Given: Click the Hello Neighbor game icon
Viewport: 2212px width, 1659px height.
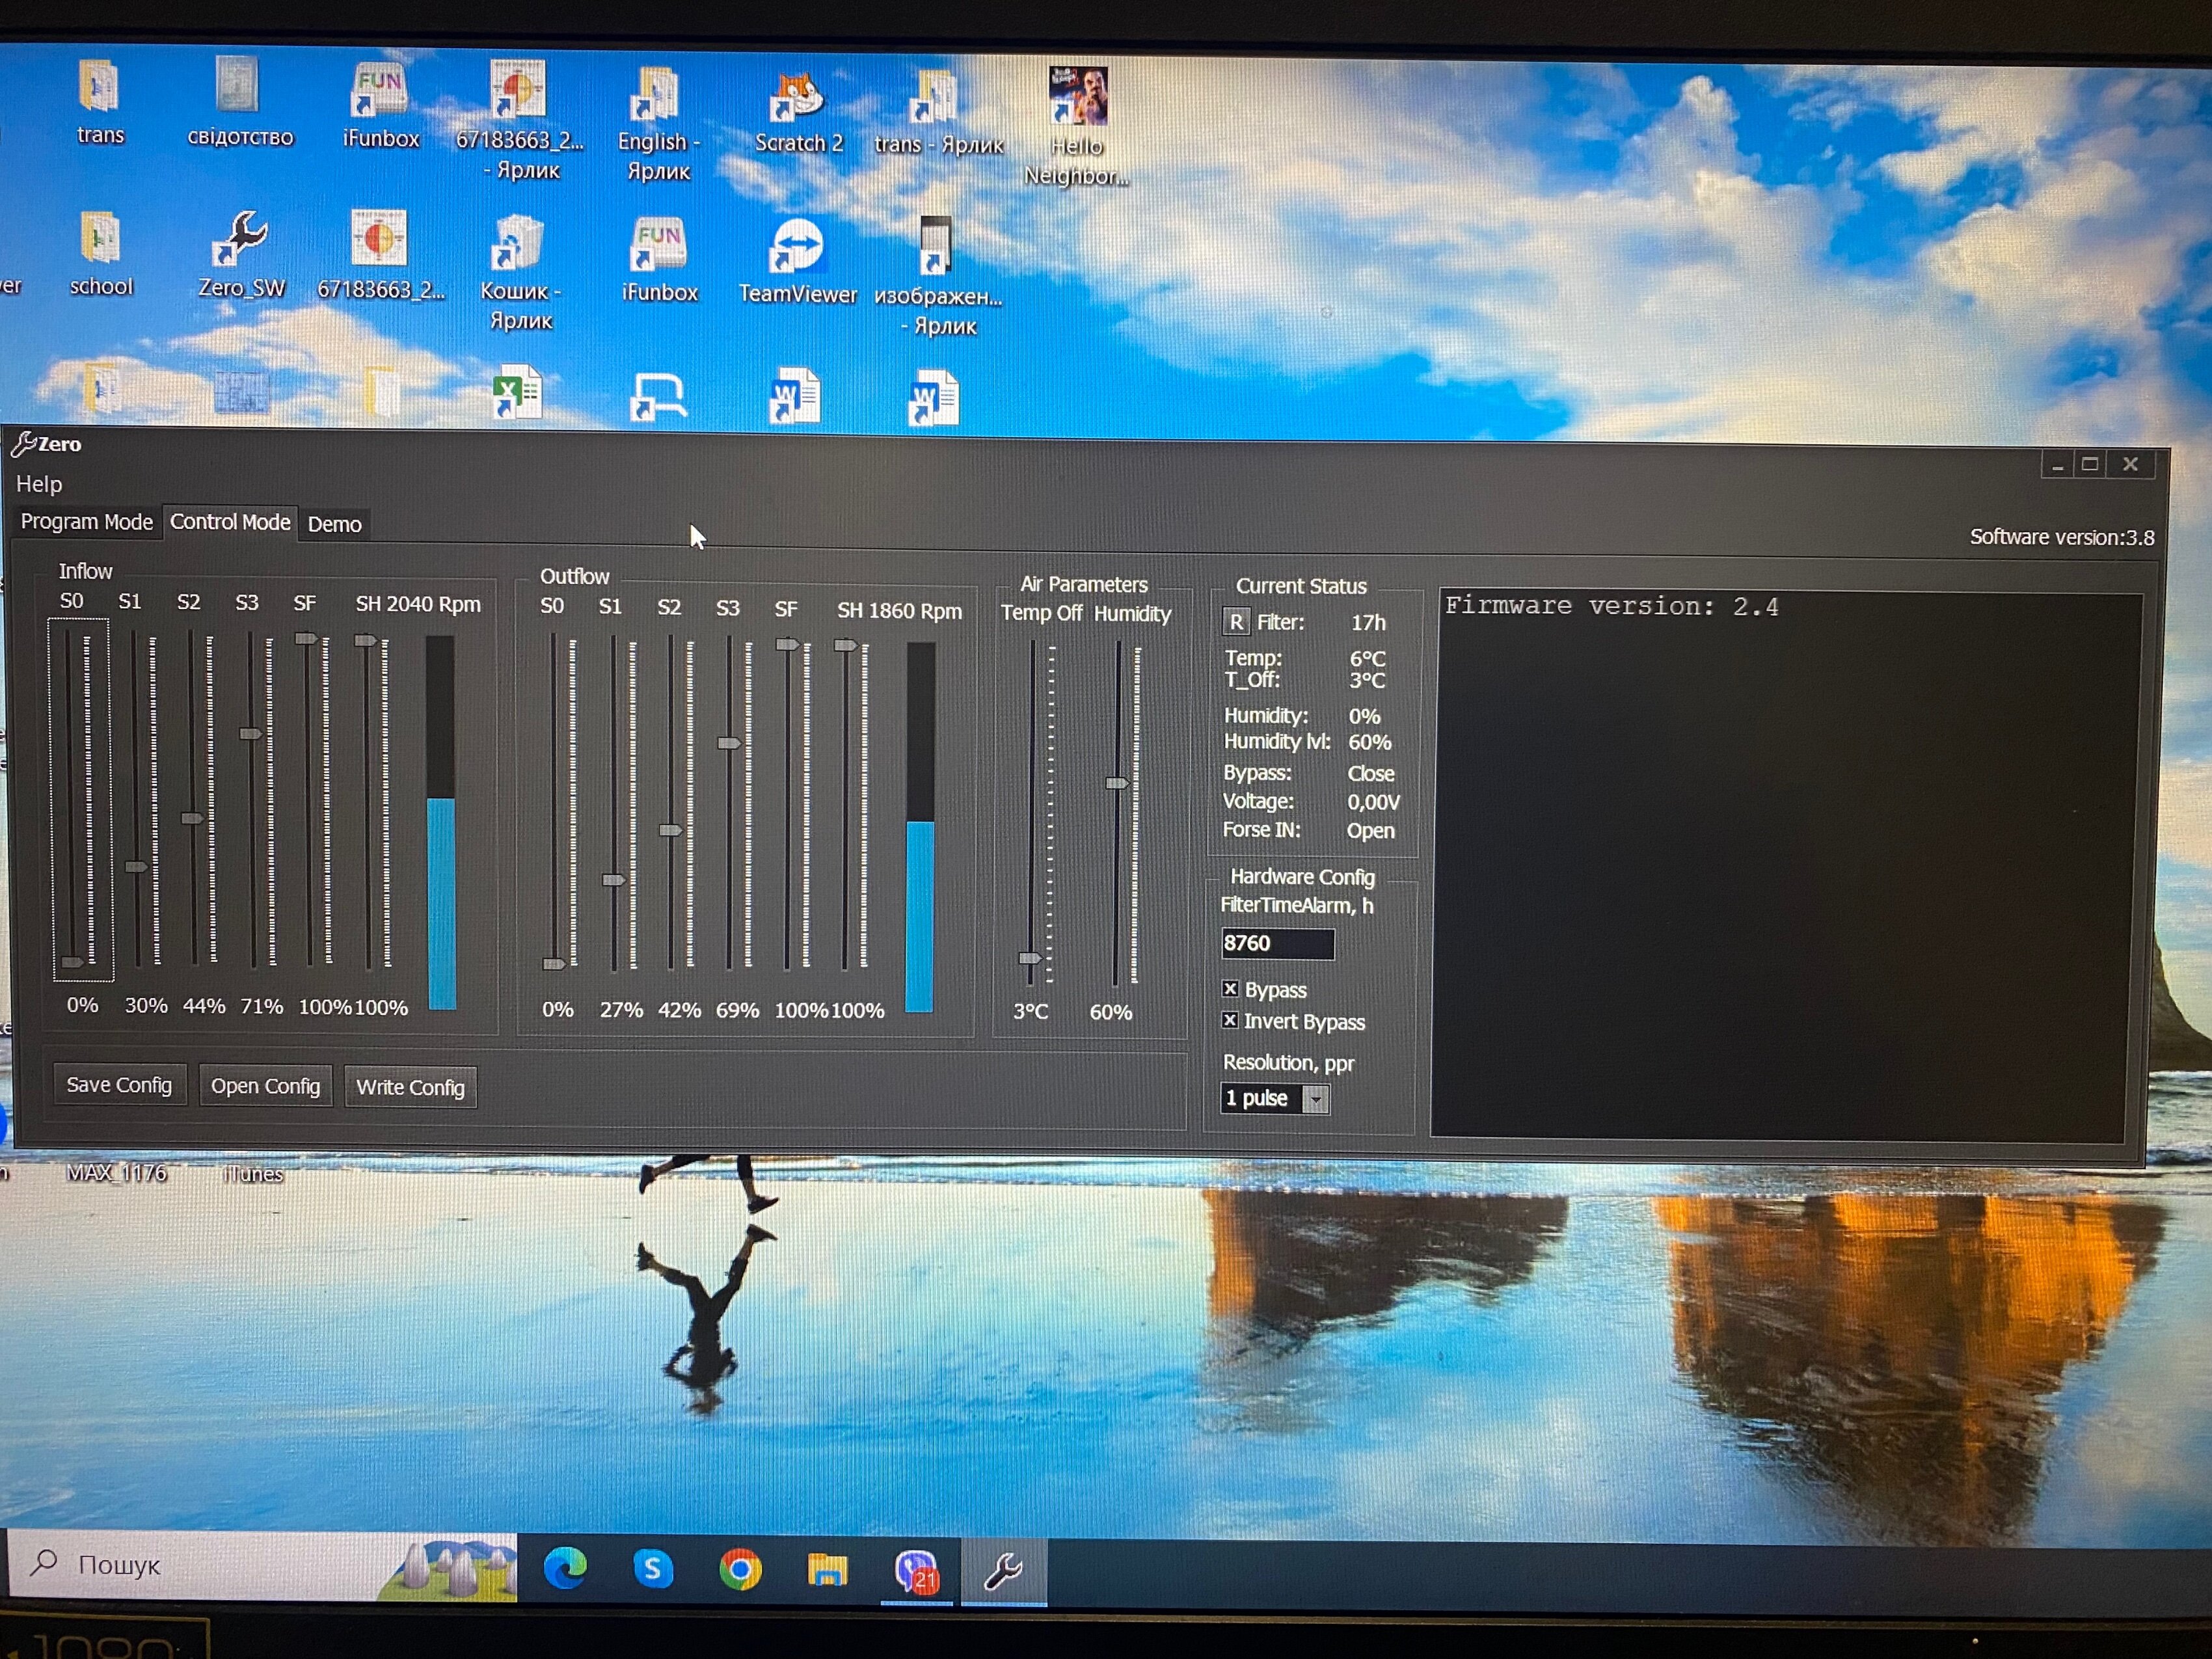Looking at the screenshot, I should pos(1077,96).
